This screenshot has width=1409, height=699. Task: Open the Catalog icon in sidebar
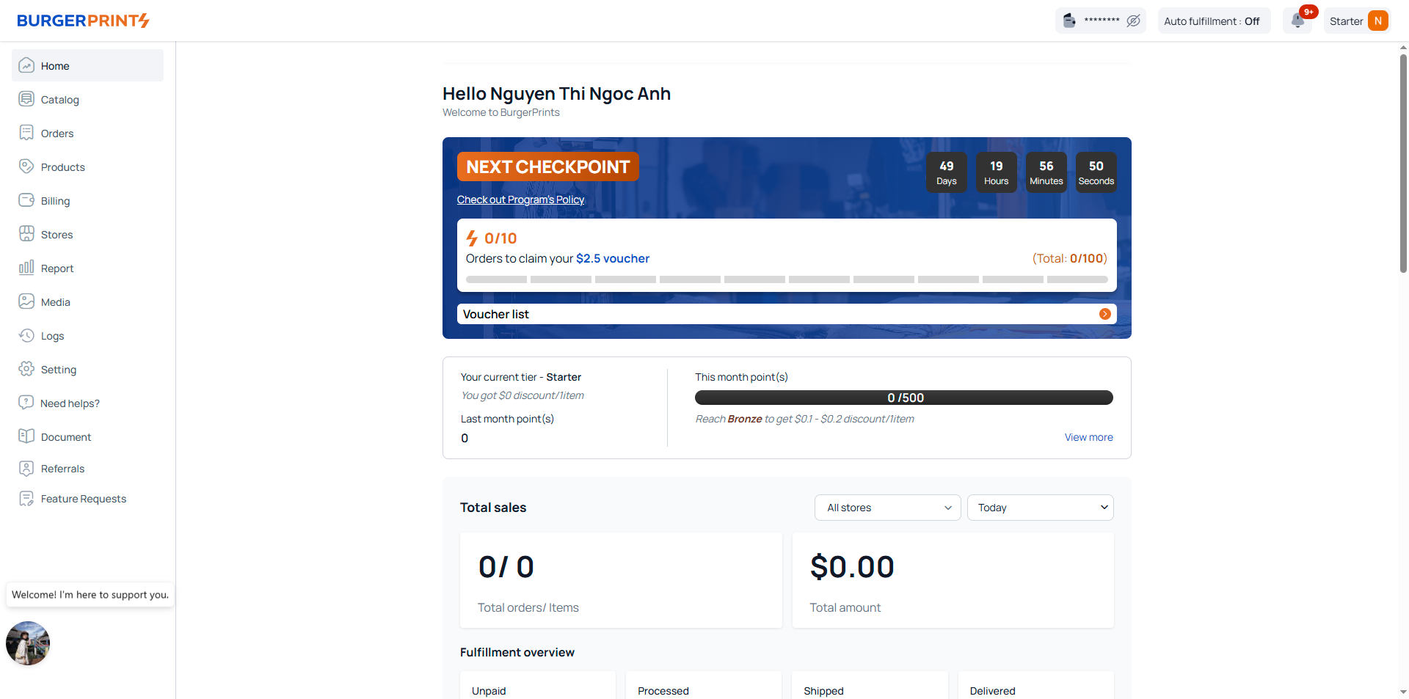click(26, 99)
